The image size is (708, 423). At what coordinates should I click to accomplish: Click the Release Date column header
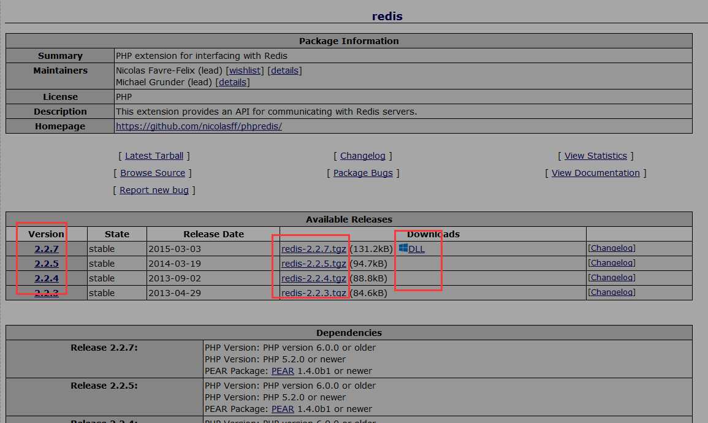point(213,234)
